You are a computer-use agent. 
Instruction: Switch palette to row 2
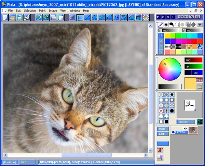[x=161, y=41]
